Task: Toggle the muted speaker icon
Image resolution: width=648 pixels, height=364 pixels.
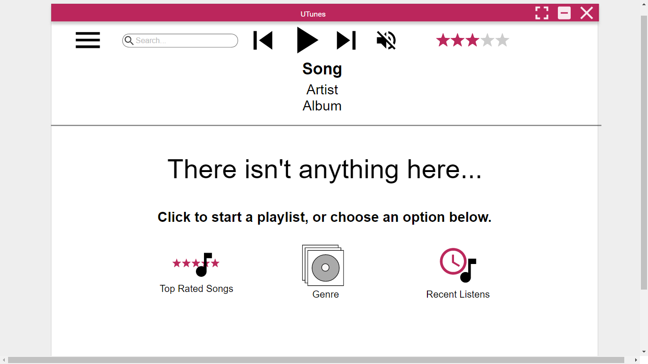Action: click(x=386, y=40)
